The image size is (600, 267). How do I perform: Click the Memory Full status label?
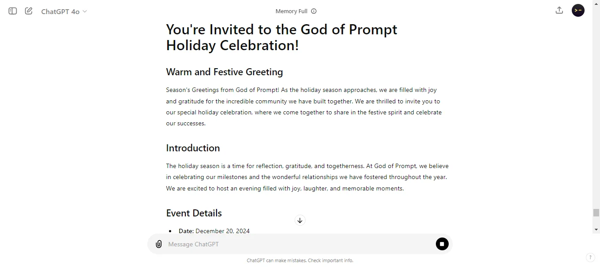pos(291,11)
